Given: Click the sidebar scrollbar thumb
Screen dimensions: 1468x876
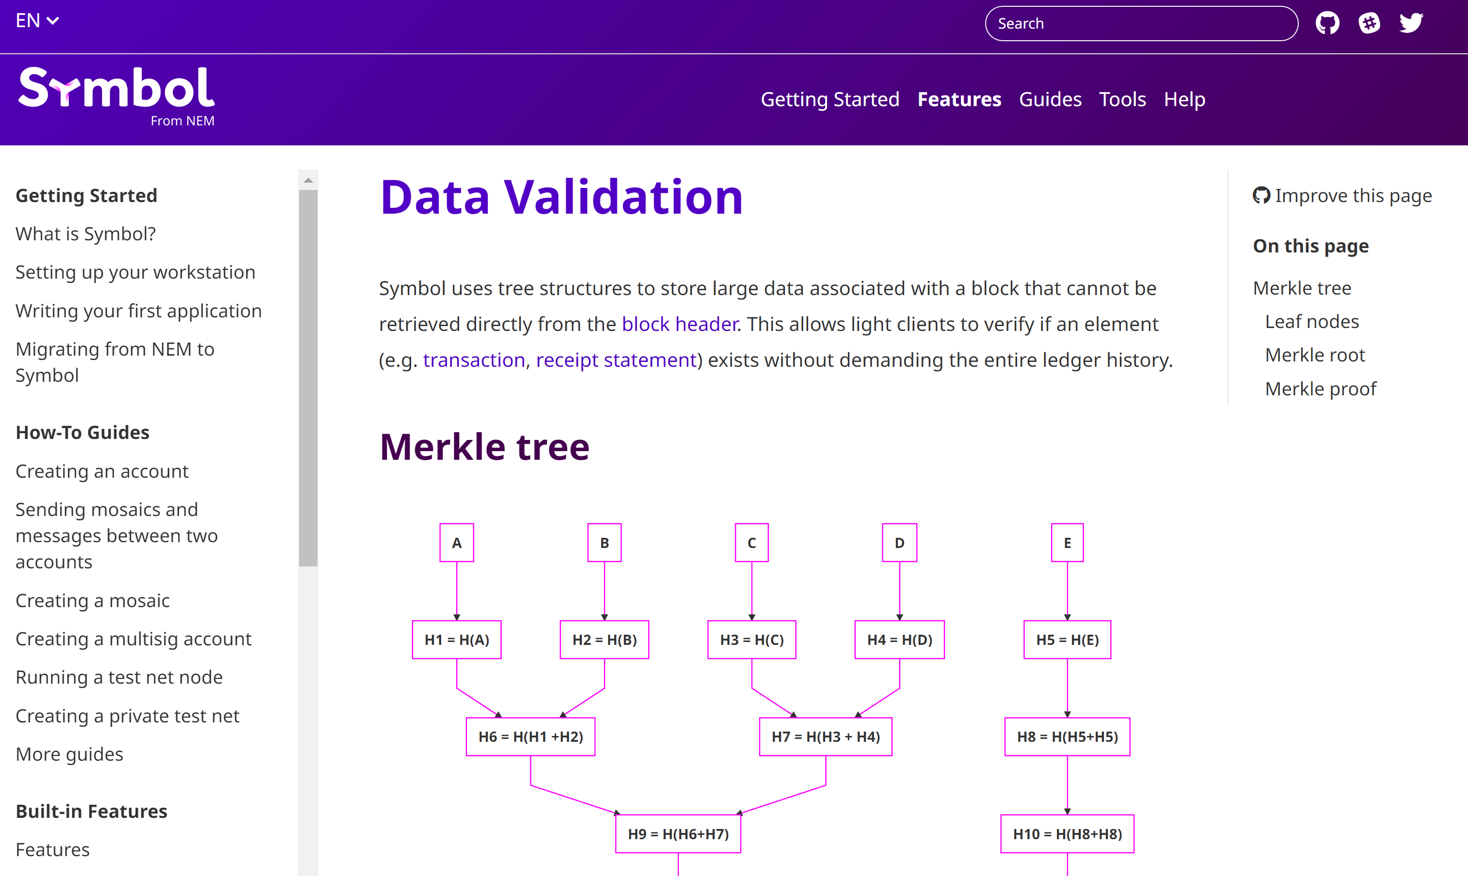Looking at the screenshot, I should click(308, 378).
